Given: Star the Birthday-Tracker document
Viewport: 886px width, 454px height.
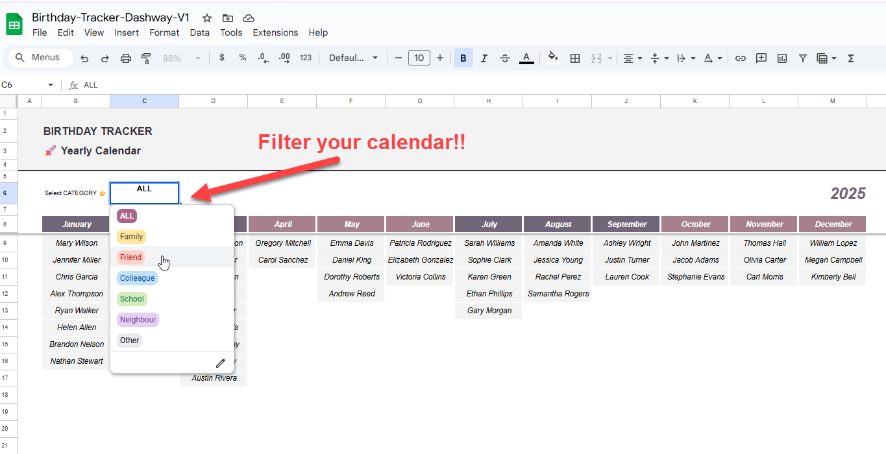Looking at the screenshot, I should pyautogui.click(x=207, y=18).
